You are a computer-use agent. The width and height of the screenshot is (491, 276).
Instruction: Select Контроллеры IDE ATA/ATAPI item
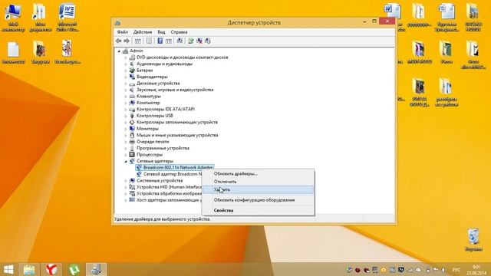[166, 109]
